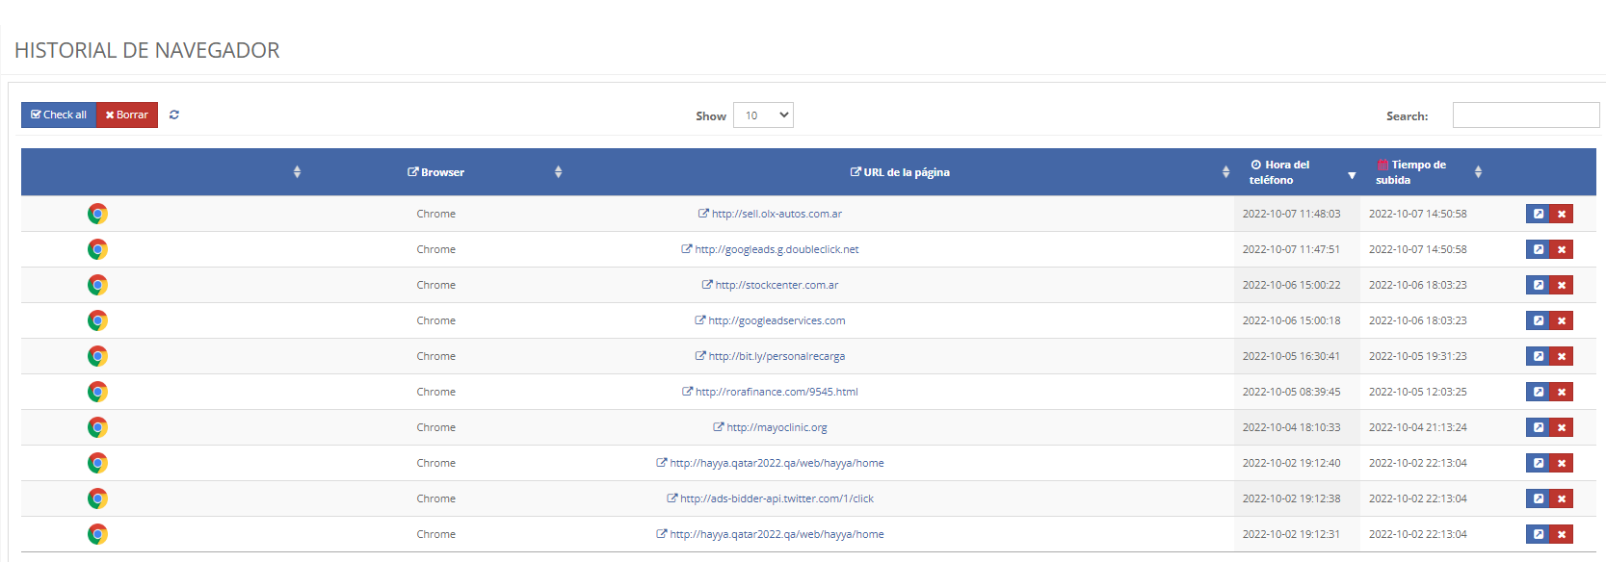Open the http://bit.ly/personalrecarga link
The image size is (1606, 562).
coord(777,356)
